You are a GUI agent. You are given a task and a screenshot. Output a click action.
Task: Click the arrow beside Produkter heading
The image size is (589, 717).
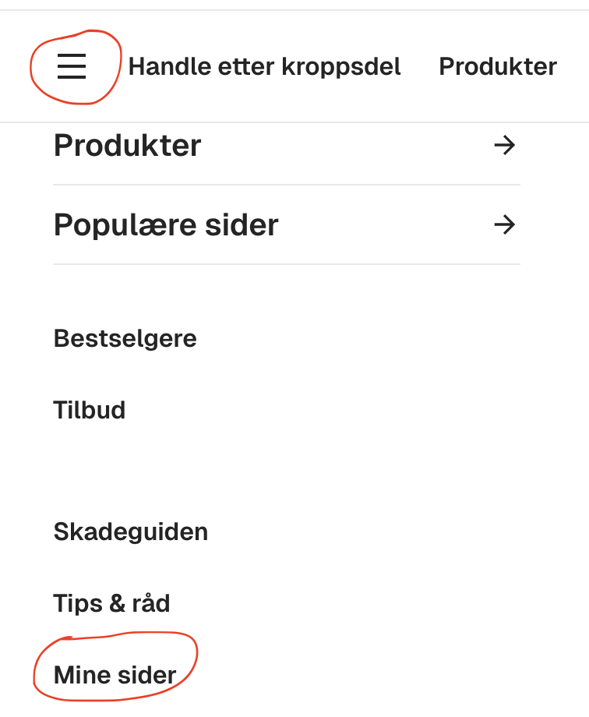tap(505, 146)
